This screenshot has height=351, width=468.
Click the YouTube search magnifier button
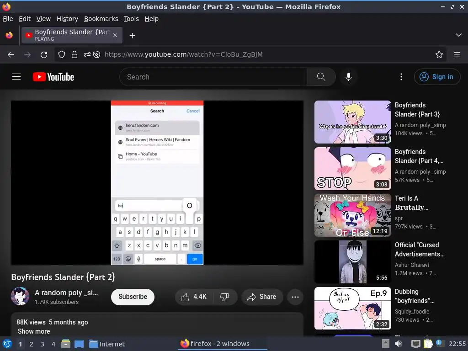[x=321, y=77]
